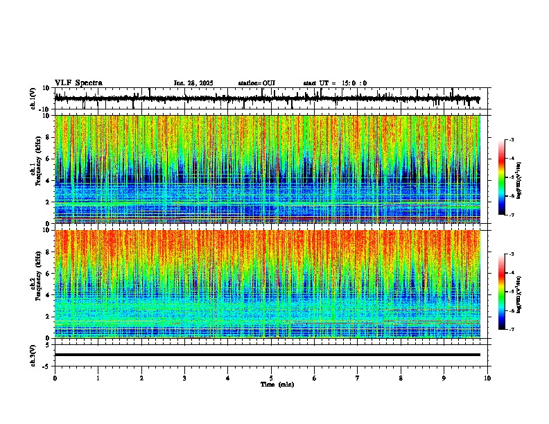Click the ch.1 PSD color scale bar
The width and height of the screenshot is (549, 424).
(x=502, y=177)
